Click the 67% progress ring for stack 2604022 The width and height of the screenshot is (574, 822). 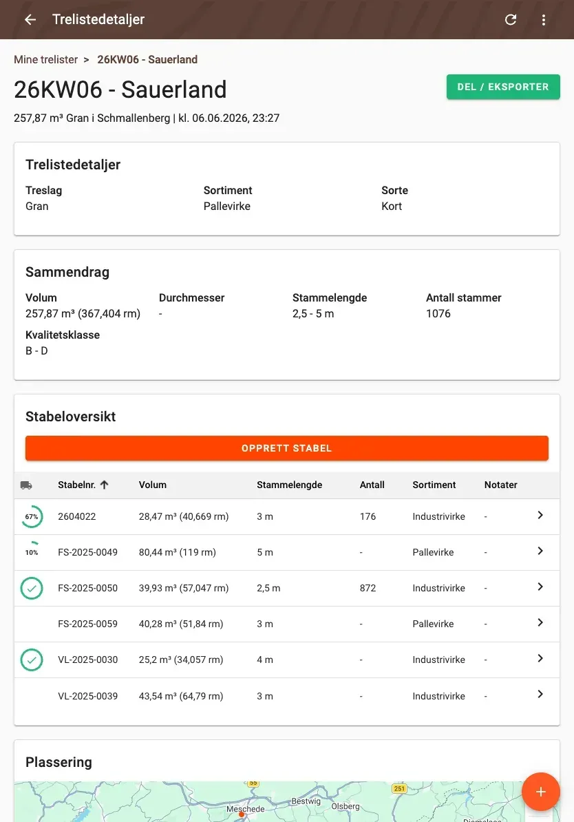pyautogui.click(x=32, y=516)
